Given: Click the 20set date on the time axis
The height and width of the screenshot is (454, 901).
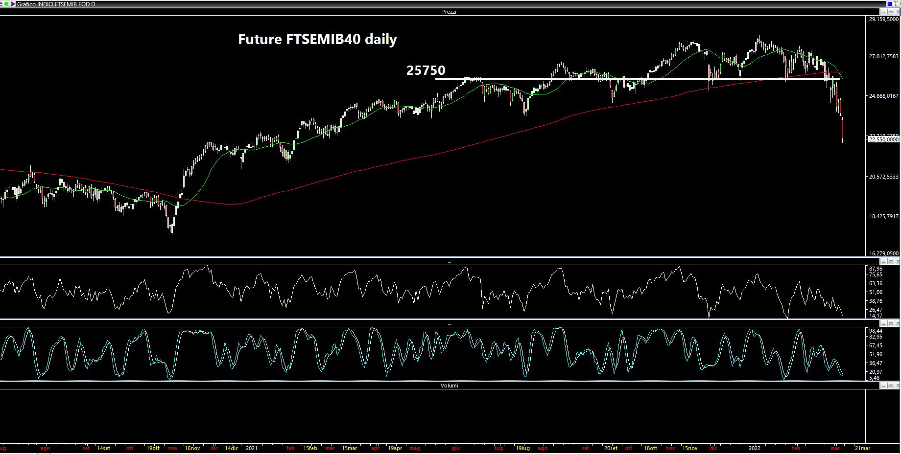Looking at the screenshot, I should click(x=610, y=448).
